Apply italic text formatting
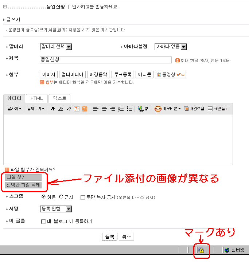The image size is (249, 262). tap(69, 109)
